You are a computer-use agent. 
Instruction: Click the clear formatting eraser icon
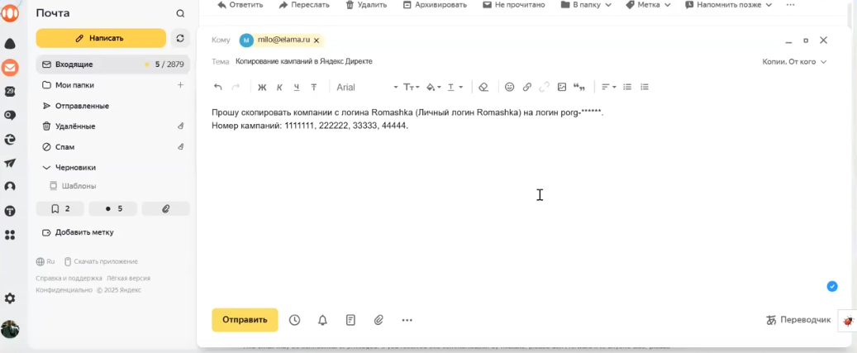tap(483, 87)
